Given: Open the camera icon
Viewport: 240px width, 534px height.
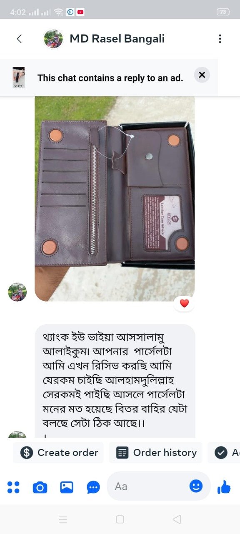Looking at the screenshot, I should point(40,487).
